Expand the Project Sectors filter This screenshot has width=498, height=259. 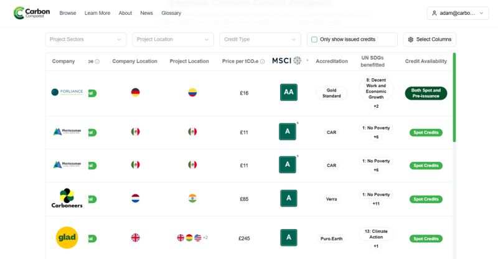(x=86, y=39)
